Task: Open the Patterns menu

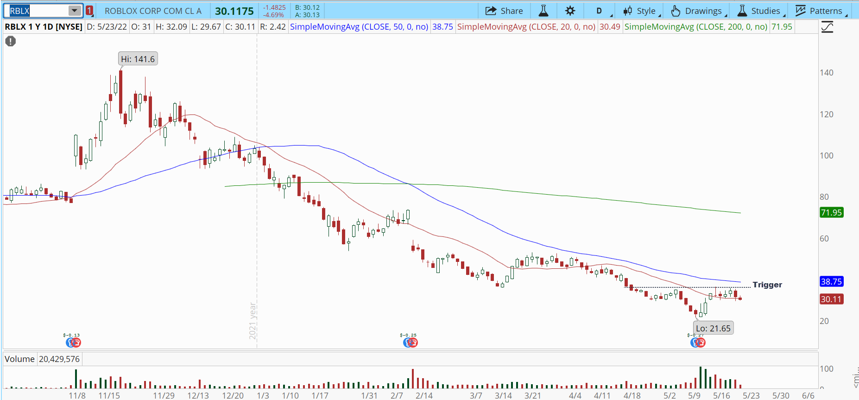Action: click(x=820, y=11)
